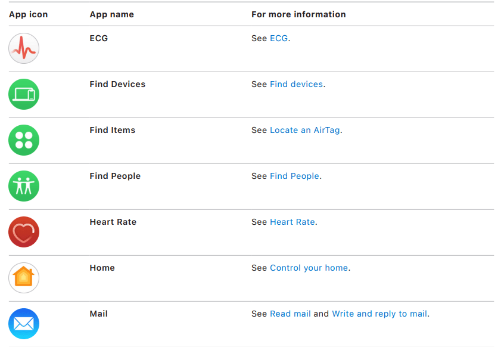Select the Find Items app name text
The width and height of the screenshot is (501, 347).
pyautogui.click(x=112, y=130)
